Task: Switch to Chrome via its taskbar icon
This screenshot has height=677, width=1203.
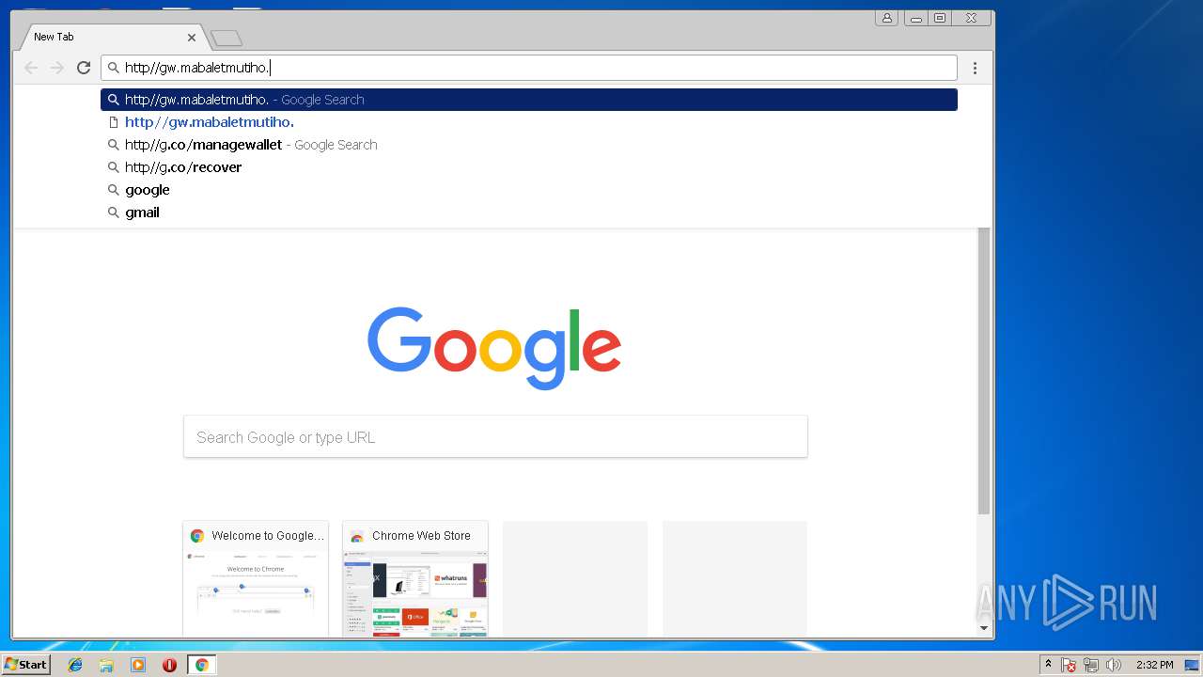Action: pyautogui.click(x=201, y=665)
